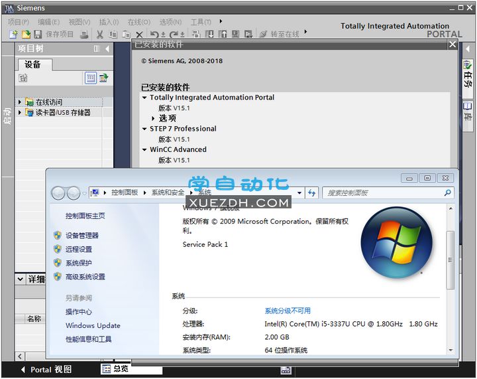Click the Print icon in toolbar
The height and width of the screenshot is (379, 477).
[84, 35]
